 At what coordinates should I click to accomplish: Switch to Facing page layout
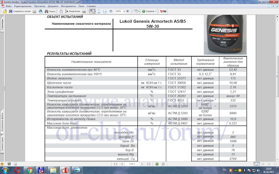click(275, 164)
